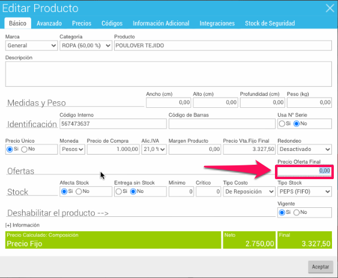Open the Precios tab
The width and height of the screenshot is (338, 278).
pyautogui.click(x=82, y=23)
